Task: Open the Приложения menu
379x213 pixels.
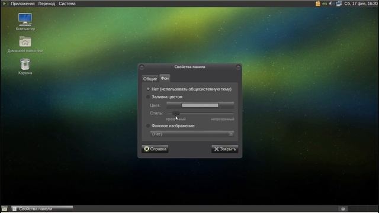Action: pos(23,4)
